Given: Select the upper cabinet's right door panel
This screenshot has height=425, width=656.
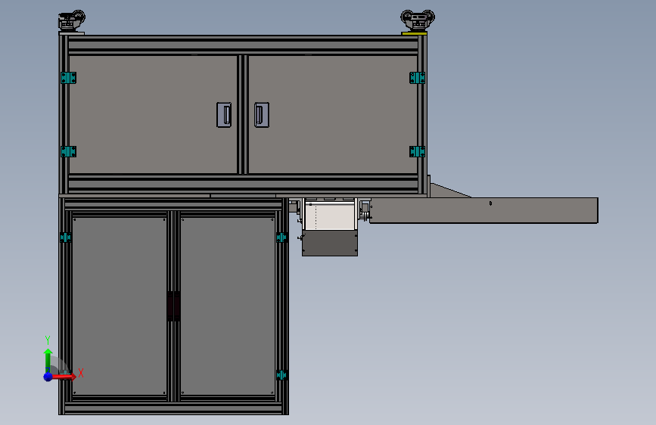Looking at the screenshot, I should 333,114.
